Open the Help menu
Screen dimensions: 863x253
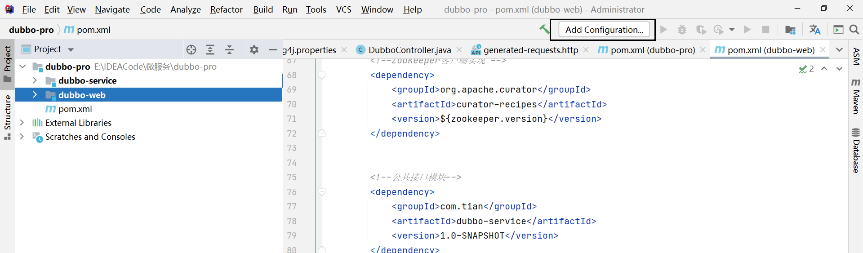point(412,9)
